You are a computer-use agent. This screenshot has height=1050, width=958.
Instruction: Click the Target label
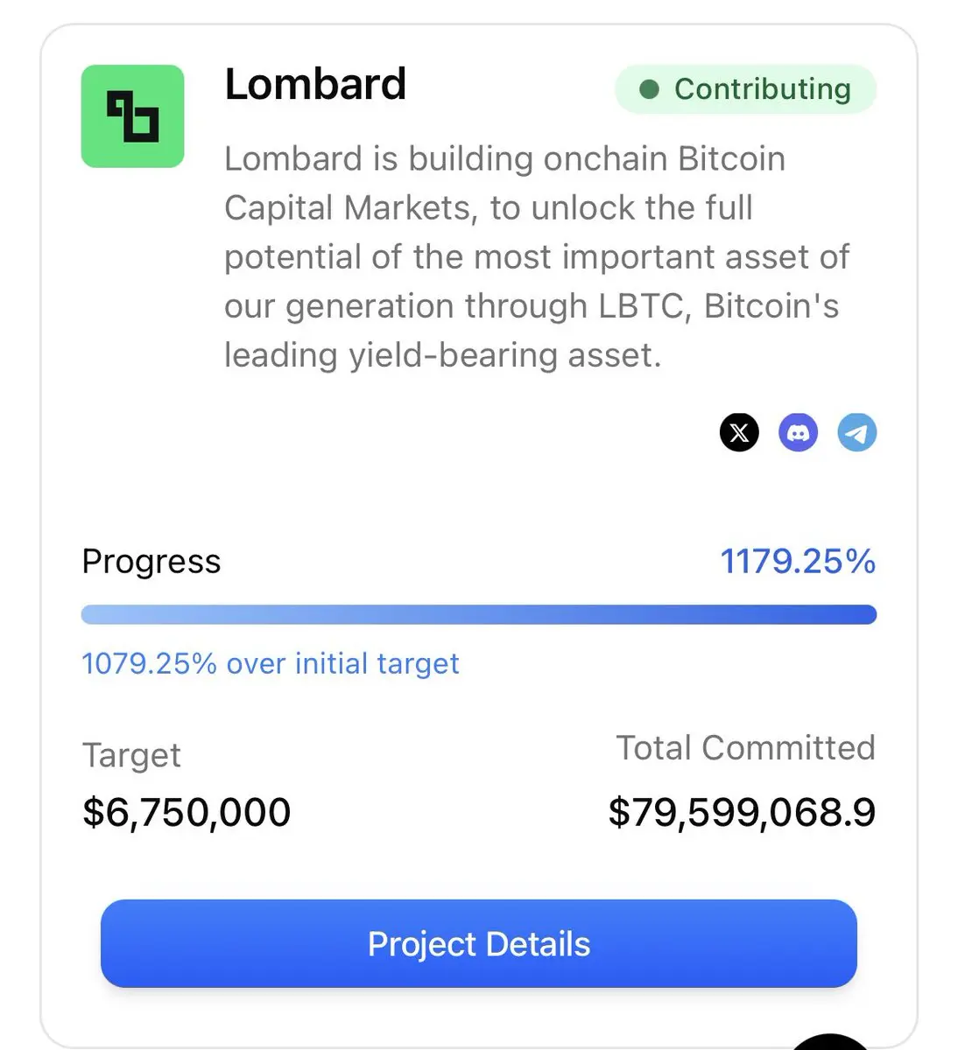131,755
